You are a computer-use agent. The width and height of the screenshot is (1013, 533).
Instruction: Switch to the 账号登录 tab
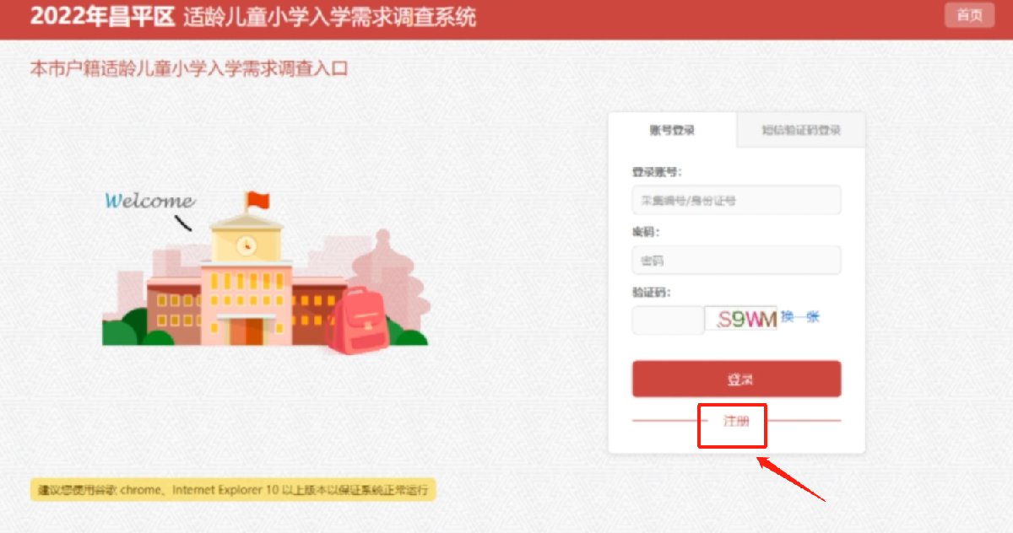coord(673,131)
